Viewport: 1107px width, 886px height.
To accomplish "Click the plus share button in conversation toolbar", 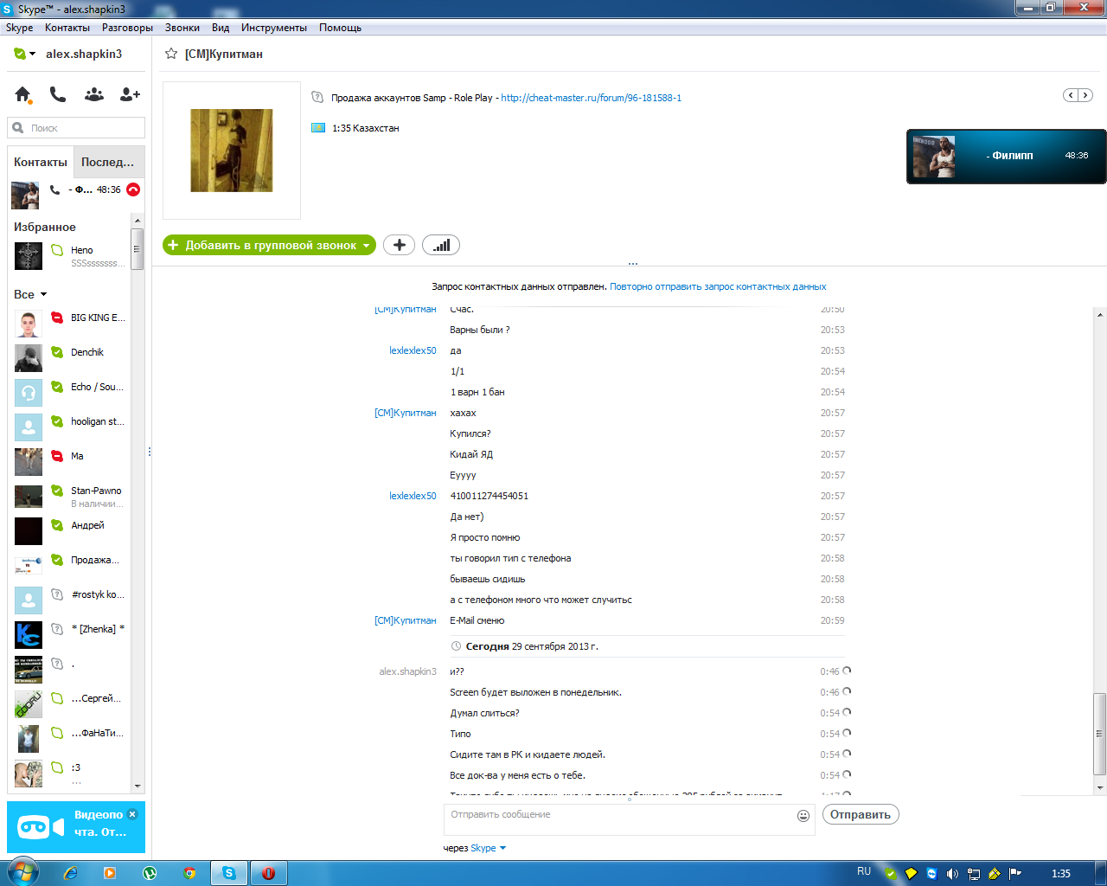I will click(x=399, y=245).
